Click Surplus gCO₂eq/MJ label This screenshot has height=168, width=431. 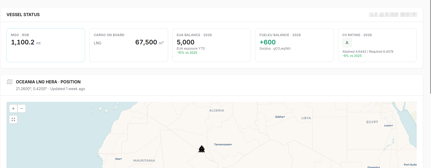pos(275,49)
